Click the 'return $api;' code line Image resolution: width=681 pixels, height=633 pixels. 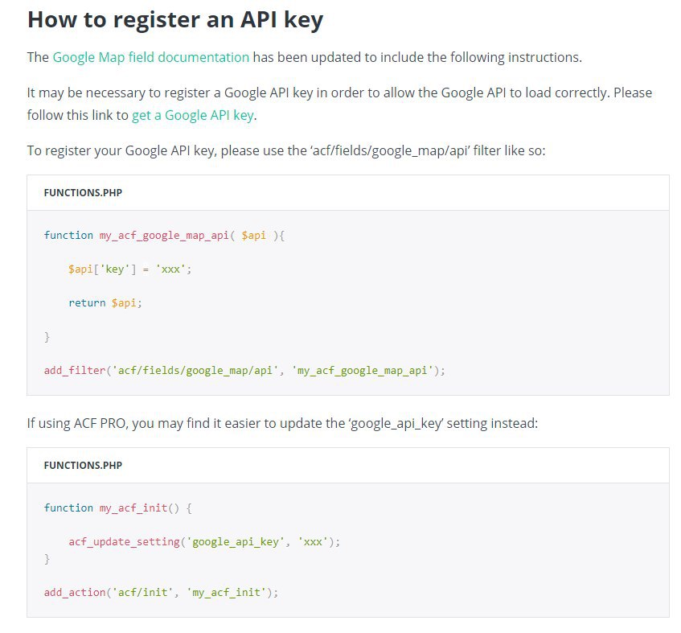click(x=105, y=302)
